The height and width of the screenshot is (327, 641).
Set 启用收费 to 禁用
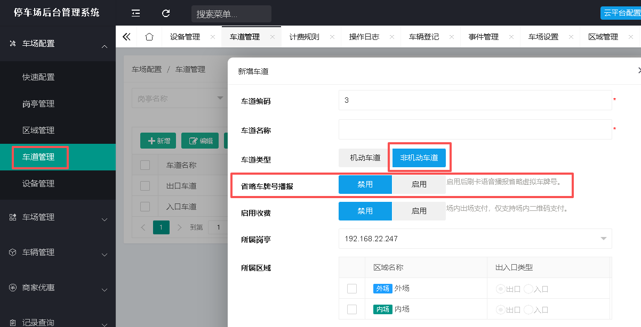[x=365, y=211]
